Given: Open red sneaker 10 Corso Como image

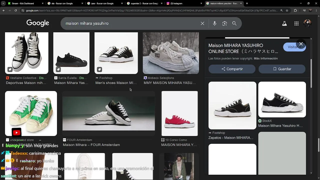Looking at the screenshot, I should pos(179,113).
